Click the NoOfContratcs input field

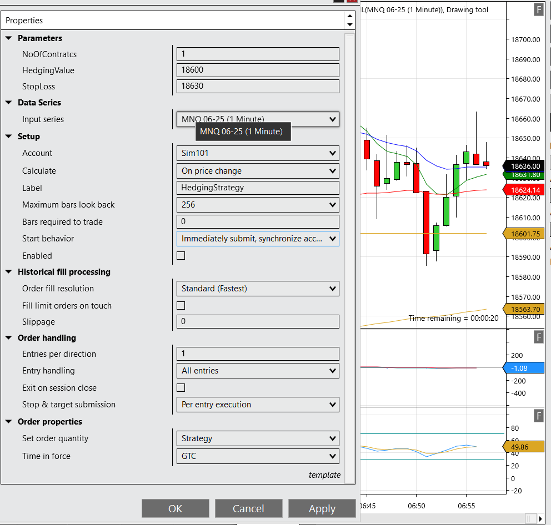click(258, 54)
